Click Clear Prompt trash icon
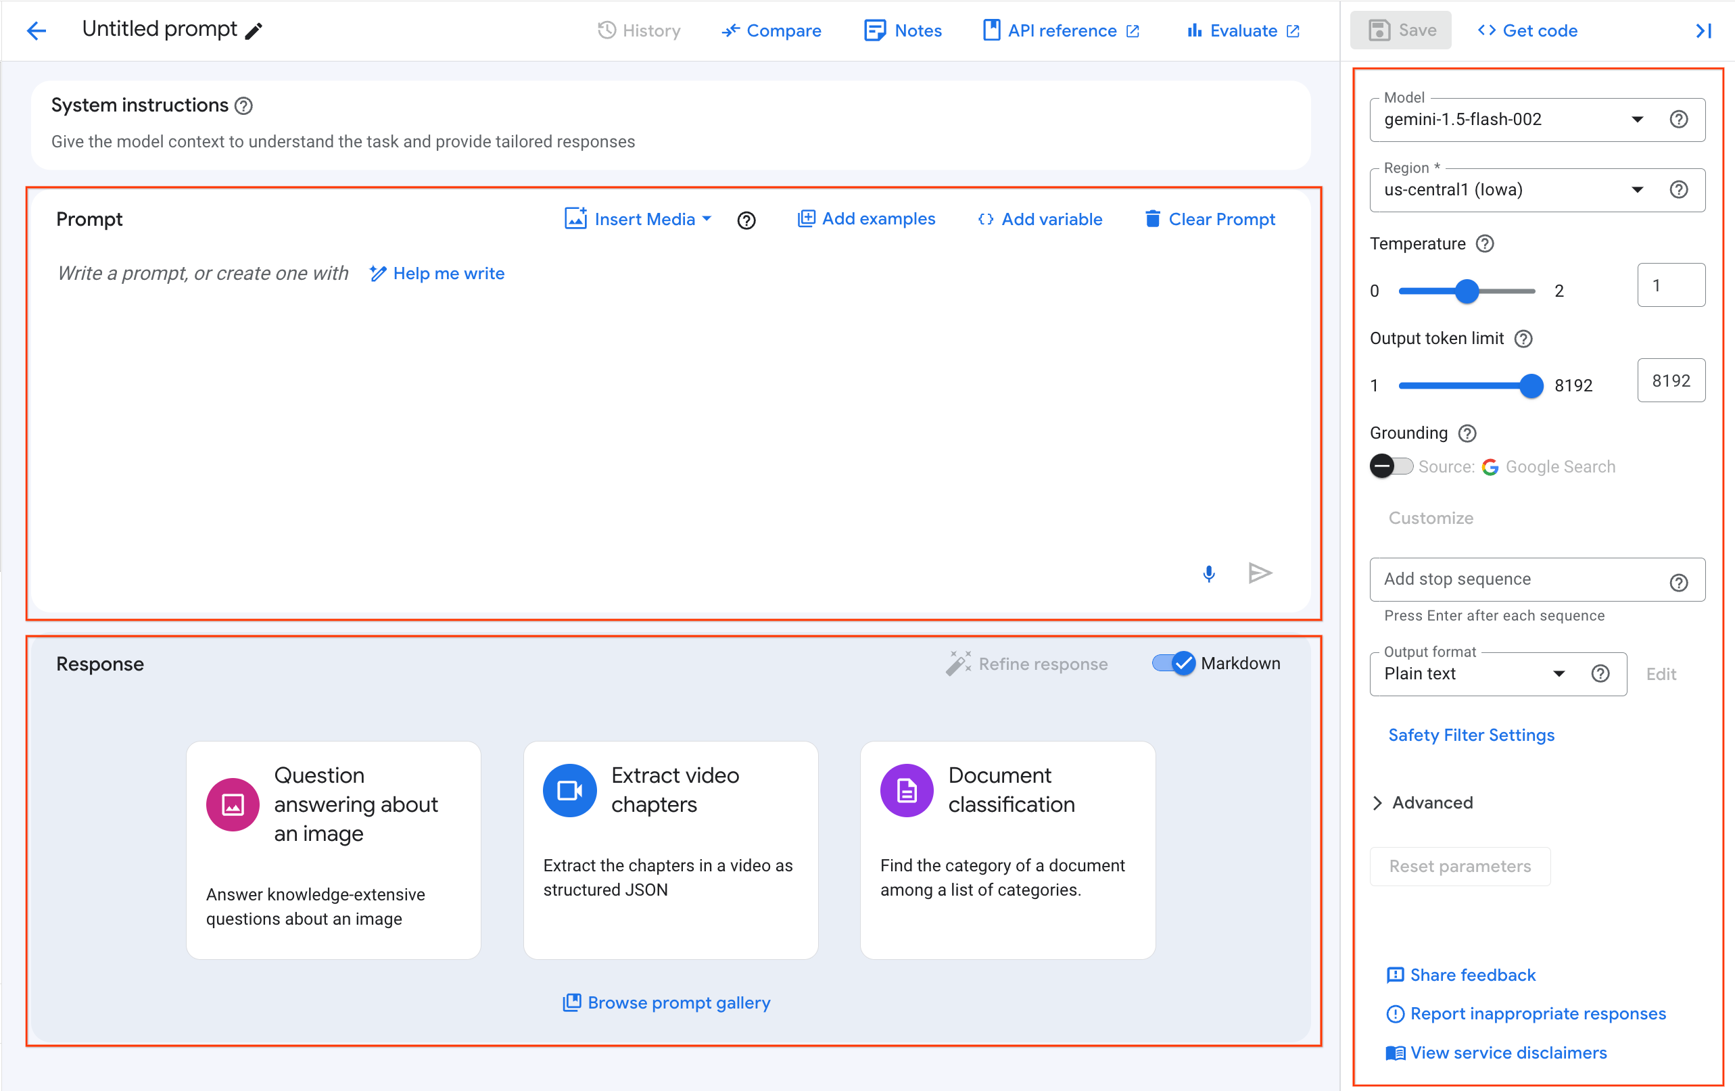Viewport: 1735px width, 1091px height. click(x=1152, y=219)
